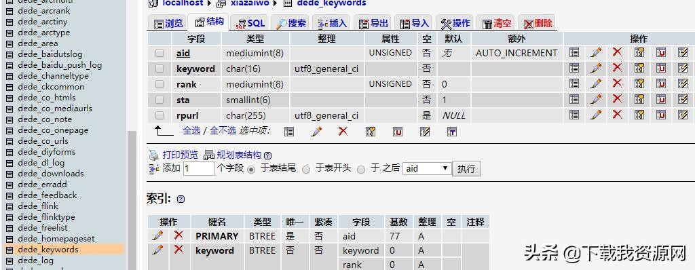The image size is (695, 270).
Task: Edit the keyword field with pencil icon
Action: pyautogui.click(x=596, y=69)
